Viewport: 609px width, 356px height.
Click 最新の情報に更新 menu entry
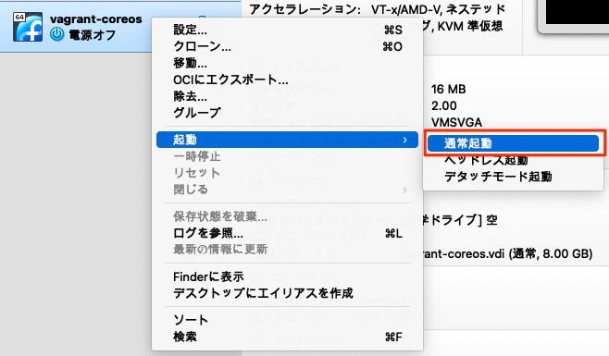[x=288, y=250]
